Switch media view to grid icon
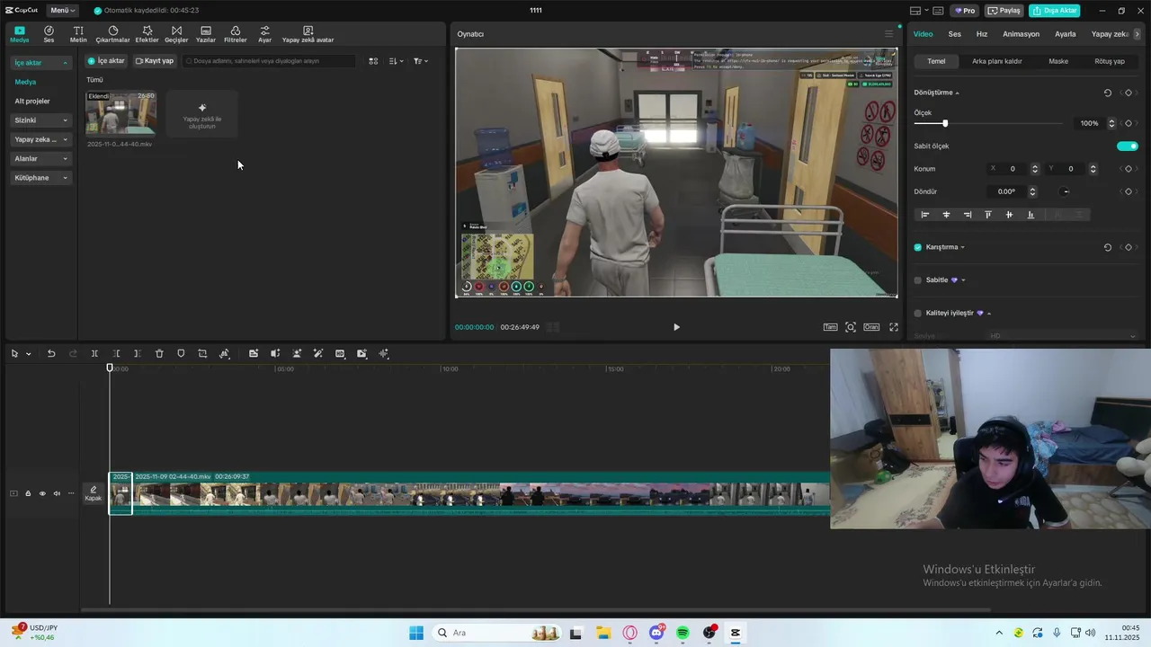 pos(374,61)
